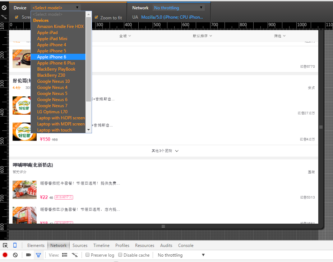
Task: Expand the 筛选 filter dropdown
Action: pos(280,36)
